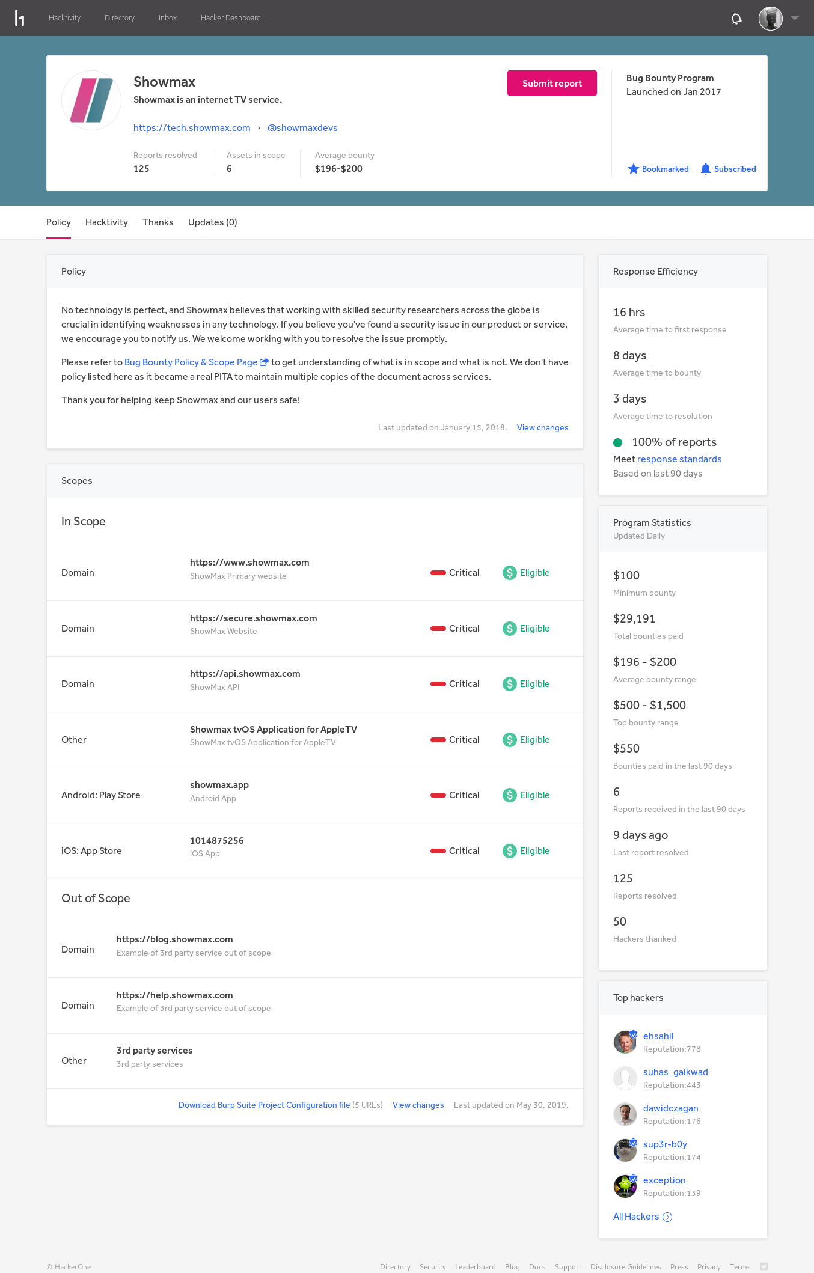
Task: Click the All Hackers link
Action: click(636, 1217)
